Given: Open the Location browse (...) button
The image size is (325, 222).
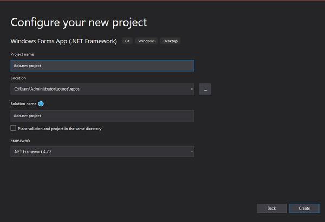Looking at the screenshot, I should (205, 89).
